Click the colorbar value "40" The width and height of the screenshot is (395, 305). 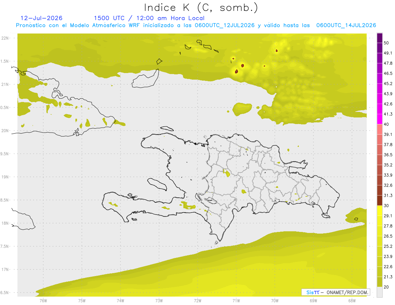[x=386, y=124]
